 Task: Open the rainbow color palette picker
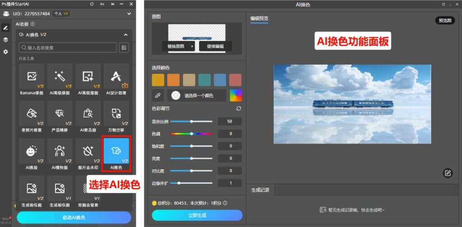point(236,96)
